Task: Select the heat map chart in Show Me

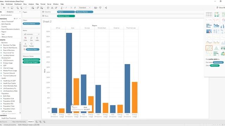Action: pyautogui.click(x=216, y=14)
